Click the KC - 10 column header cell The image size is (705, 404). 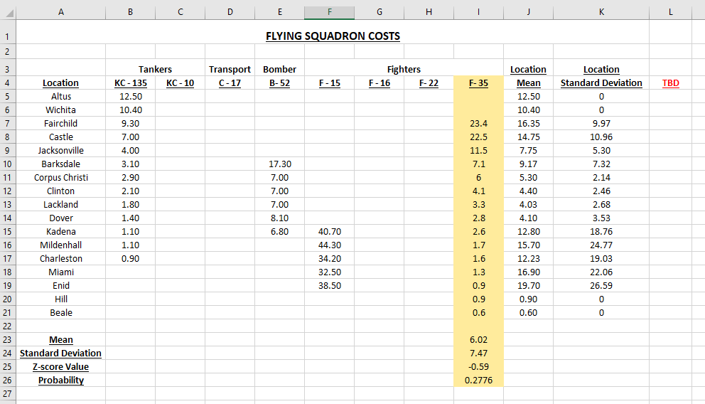(181, 83)
